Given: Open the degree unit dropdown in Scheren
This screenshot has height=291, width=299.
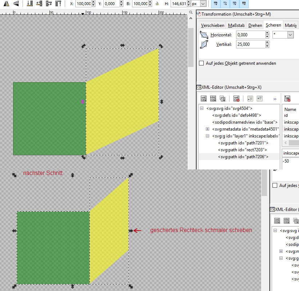Looking at the screenshot, I should 290,35.
